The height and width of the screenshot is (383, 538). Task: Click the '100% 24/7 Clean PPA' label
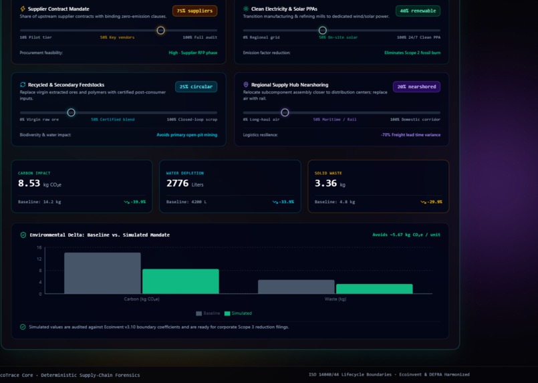[x=418, y=37]
